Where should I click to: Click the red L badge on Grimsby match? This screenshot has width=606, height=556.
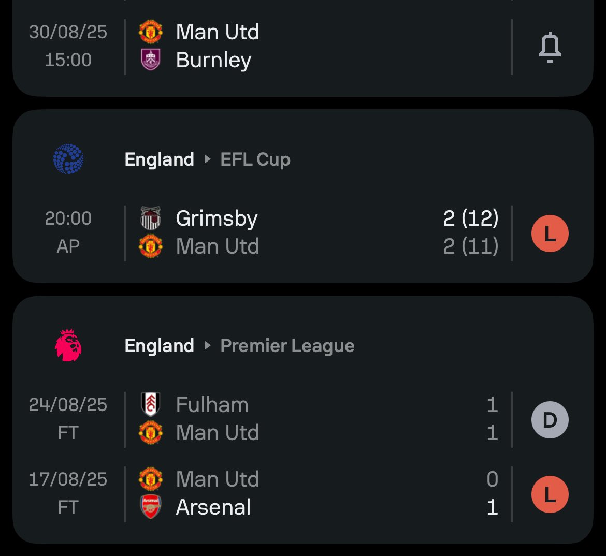[550, 233]
